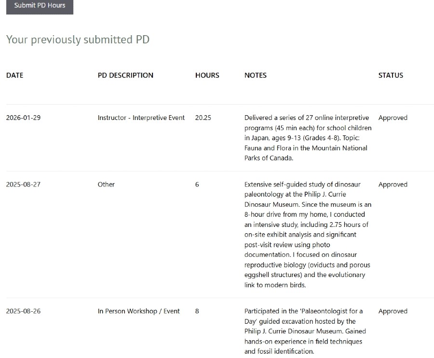434x358 pixels.
Task: Click the note about self-guided dinosaur paleontology study
Action: point(308,234)
